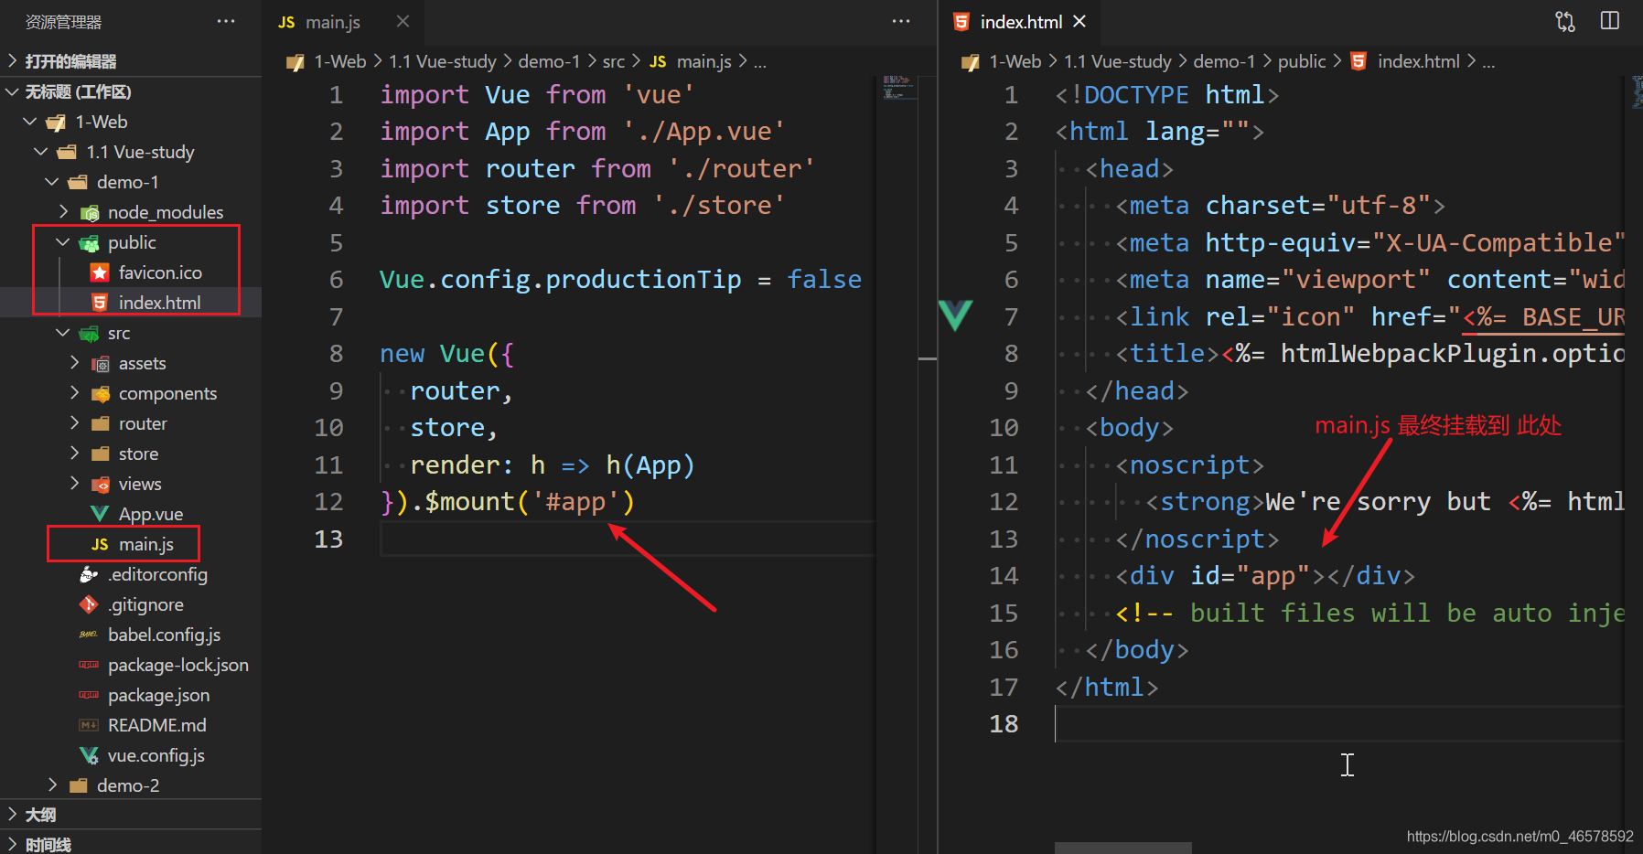
Task: Switch to the index.html tab
Action: (x=1021, y=22)
